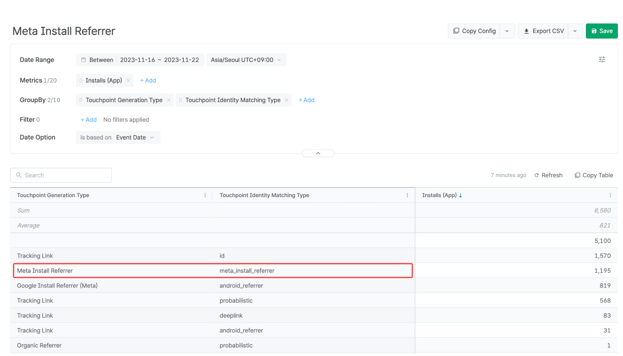Add a new GroupBy dimension

[307, 100]
